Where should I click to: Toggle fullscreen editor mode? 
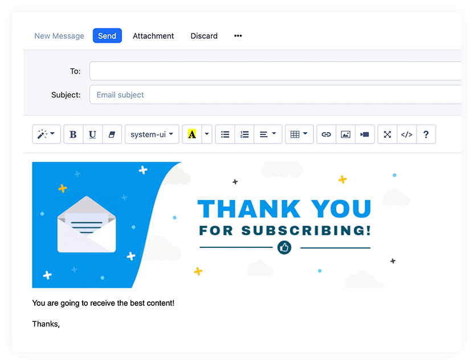388,134
